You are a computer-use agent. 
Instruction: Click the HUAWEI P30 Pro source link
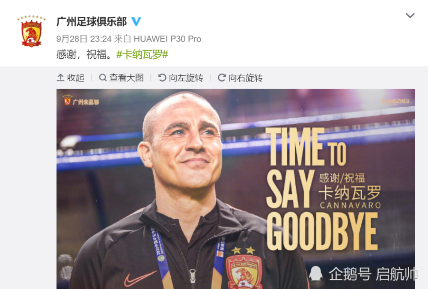coord(167,39)
